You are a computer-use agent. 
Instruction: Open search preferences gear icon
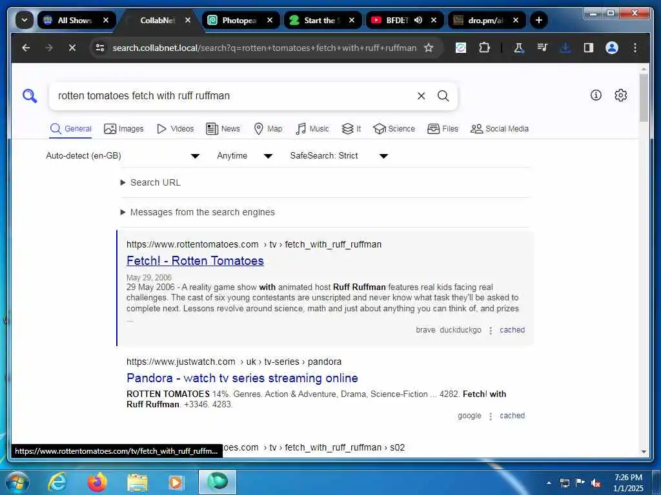(x=620, y=95)
